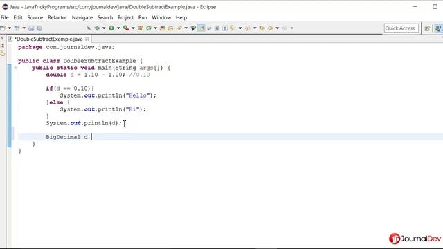Click toolbar icon left of Block Selection toggle
The image size is (443, 249).
pyautogui.click(x=209, y=28)
